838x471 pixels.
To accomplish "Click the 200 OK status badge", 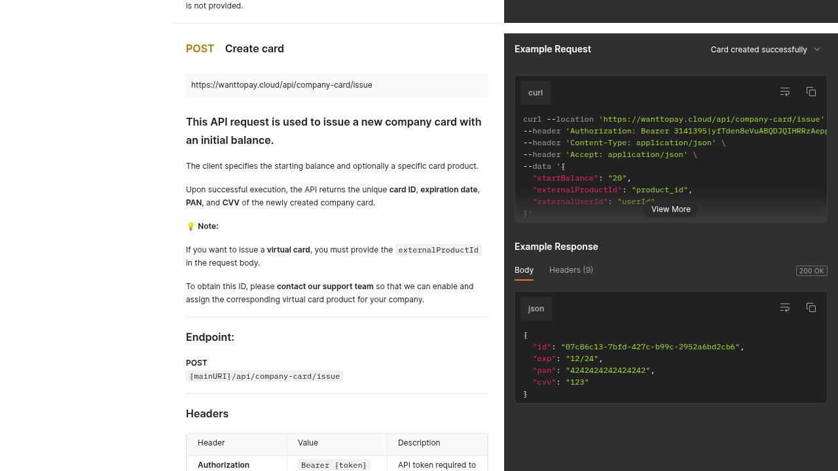I will point(812,271).
